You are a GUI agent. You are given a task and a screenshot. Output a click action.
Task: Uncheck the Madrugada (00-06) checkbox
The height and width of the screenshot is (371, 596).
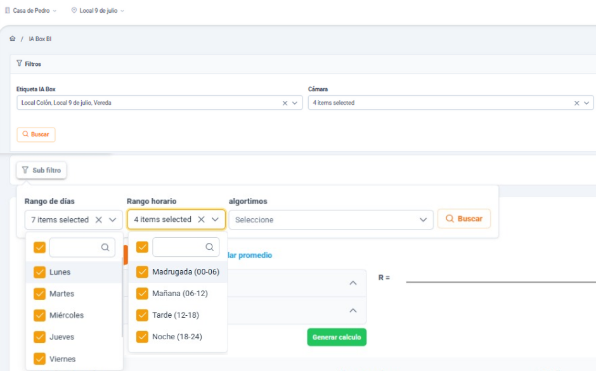(x=142, y=272)
